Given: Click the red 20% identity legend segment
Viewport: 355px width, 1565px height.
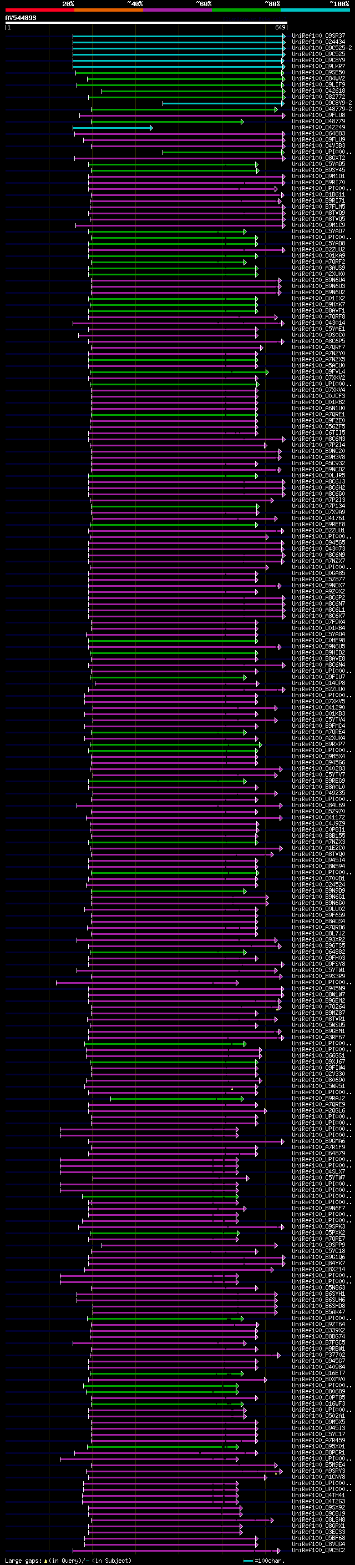Looking at the screenshot, I should (39, 10).
